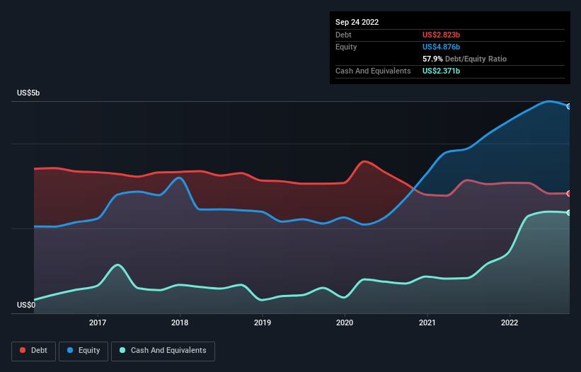Select the 2017 x-axis label
581x372 pixels.
pyautogui.click(x=98, y=322)
